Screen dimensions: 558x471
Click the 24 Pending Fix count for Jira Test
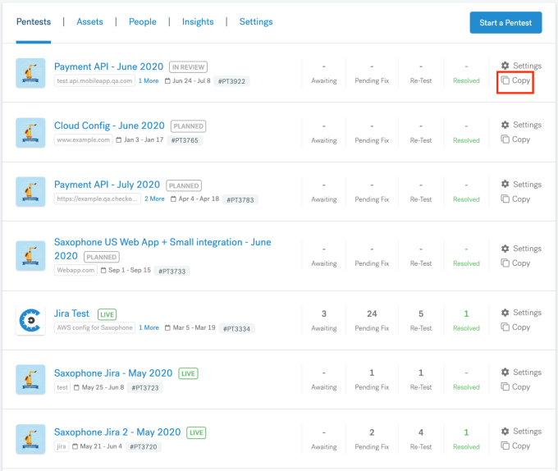372,313
